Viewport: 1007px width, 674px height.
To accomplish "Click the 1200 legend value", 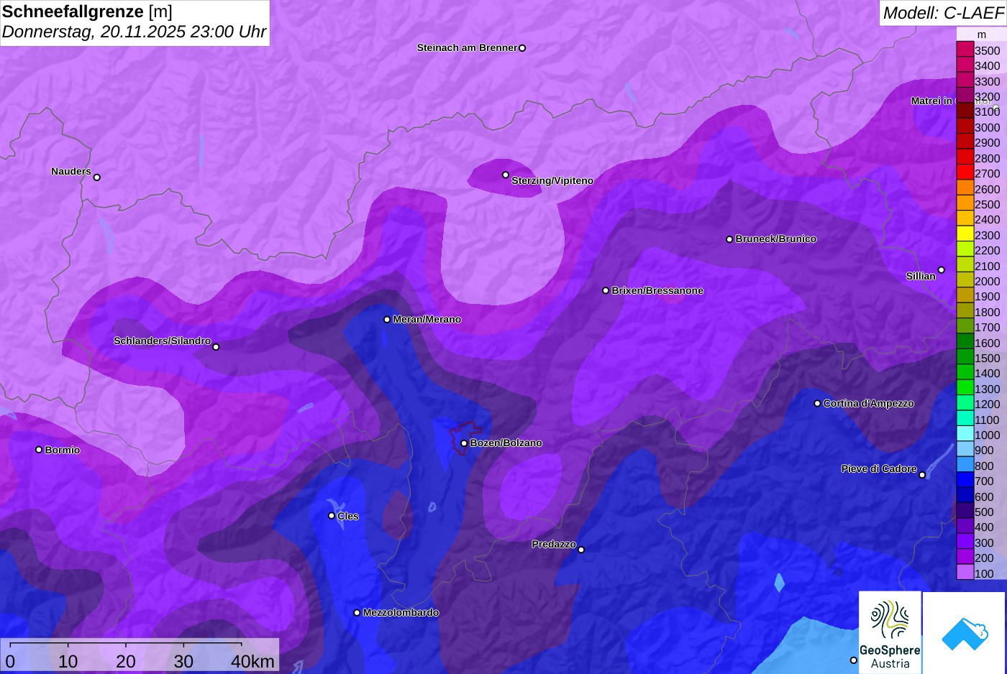I will [x=987, y=404].
